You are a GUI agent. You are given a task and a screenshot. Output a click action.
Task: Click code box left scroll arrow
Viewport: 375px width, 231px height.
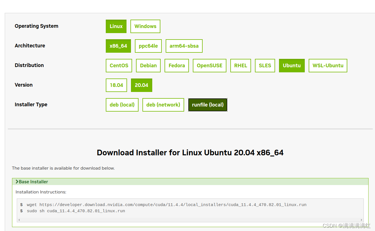19,220
